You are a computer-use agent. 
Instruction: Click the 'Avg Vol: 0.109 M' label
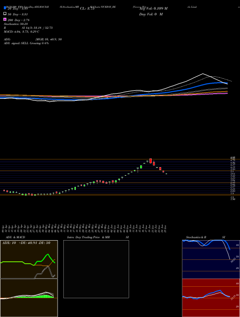tap(153, 9)
